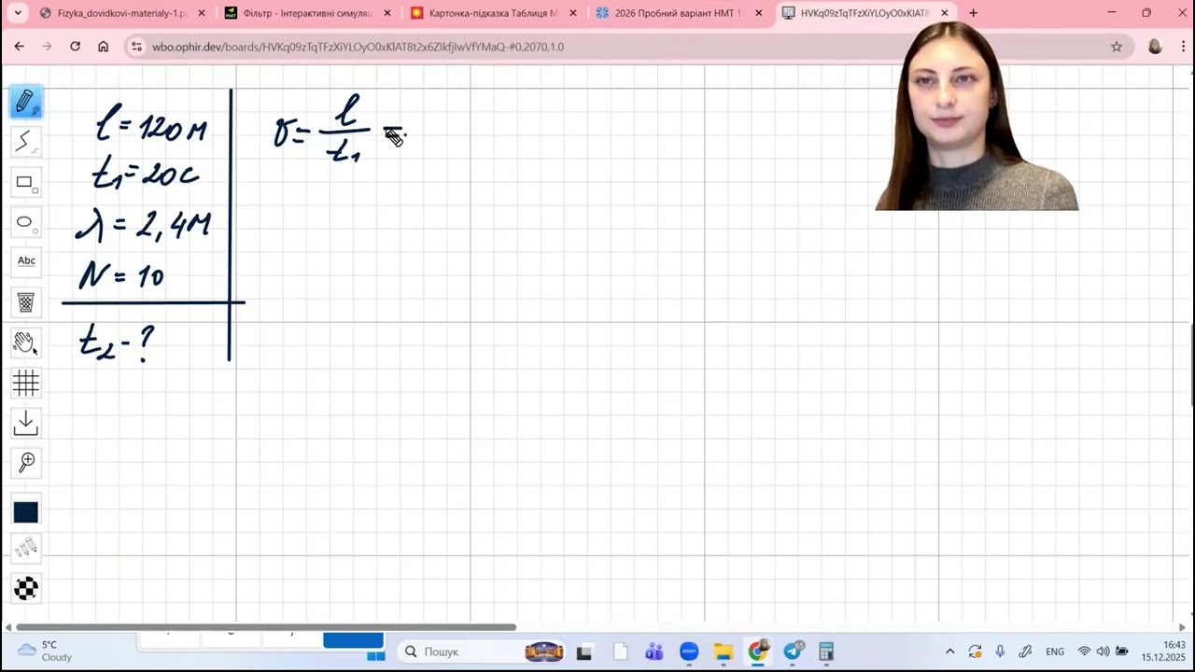Image resolution: width=1195 pixels, height=672 pixels.
Task: Open the Calculator from the taskbar
Action: tap(826, 651)
